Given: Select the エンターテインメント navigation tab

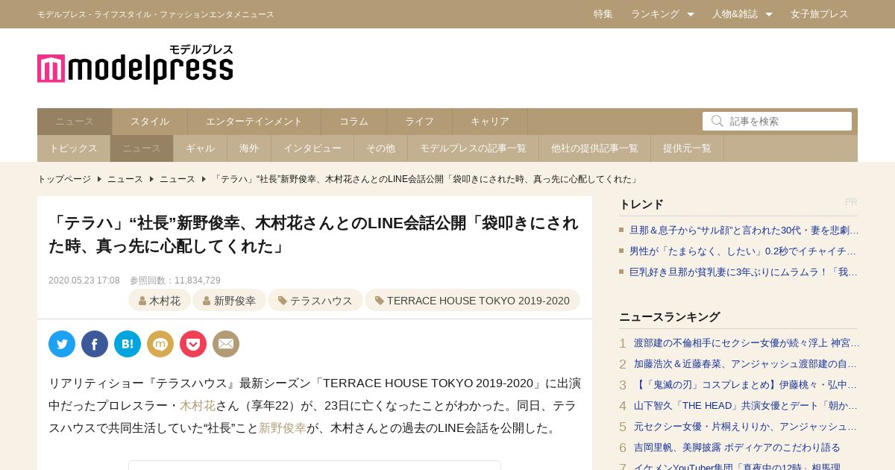Looking at the screenshot, I should (x=254, y=122).
